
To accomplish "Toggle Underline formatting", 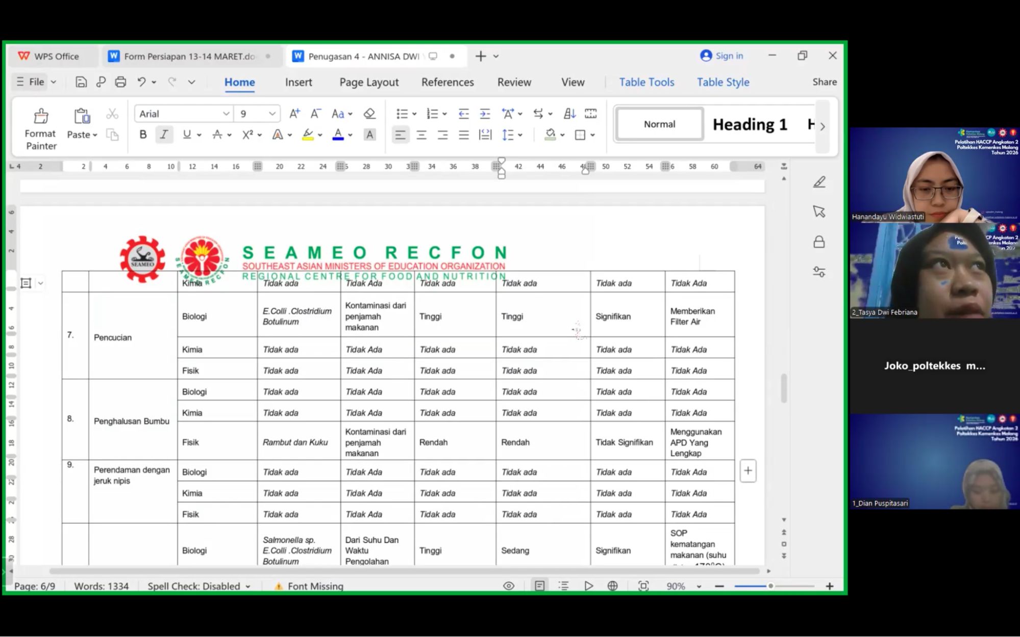I will pyautogui.click(x=187, y=135).
